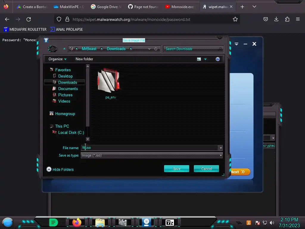Open 7-Zip from the taskbar
Screen dimensions: 305x229
(x=169, y=222)
